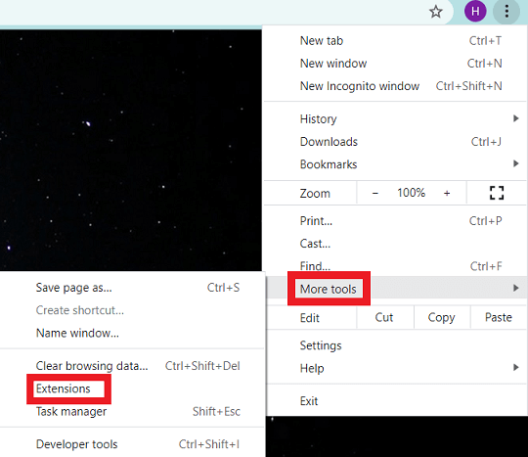Open the purple H profile avatar
Image resolution: width=528 pixels, height=457 pixels.
(x=475, y=12)
